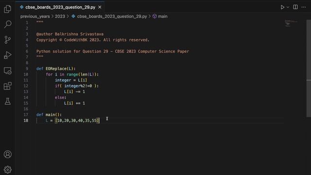The image size is (311, 175).
Task: Click the previous_years breadcrumb
Action: tap(35, 16)
